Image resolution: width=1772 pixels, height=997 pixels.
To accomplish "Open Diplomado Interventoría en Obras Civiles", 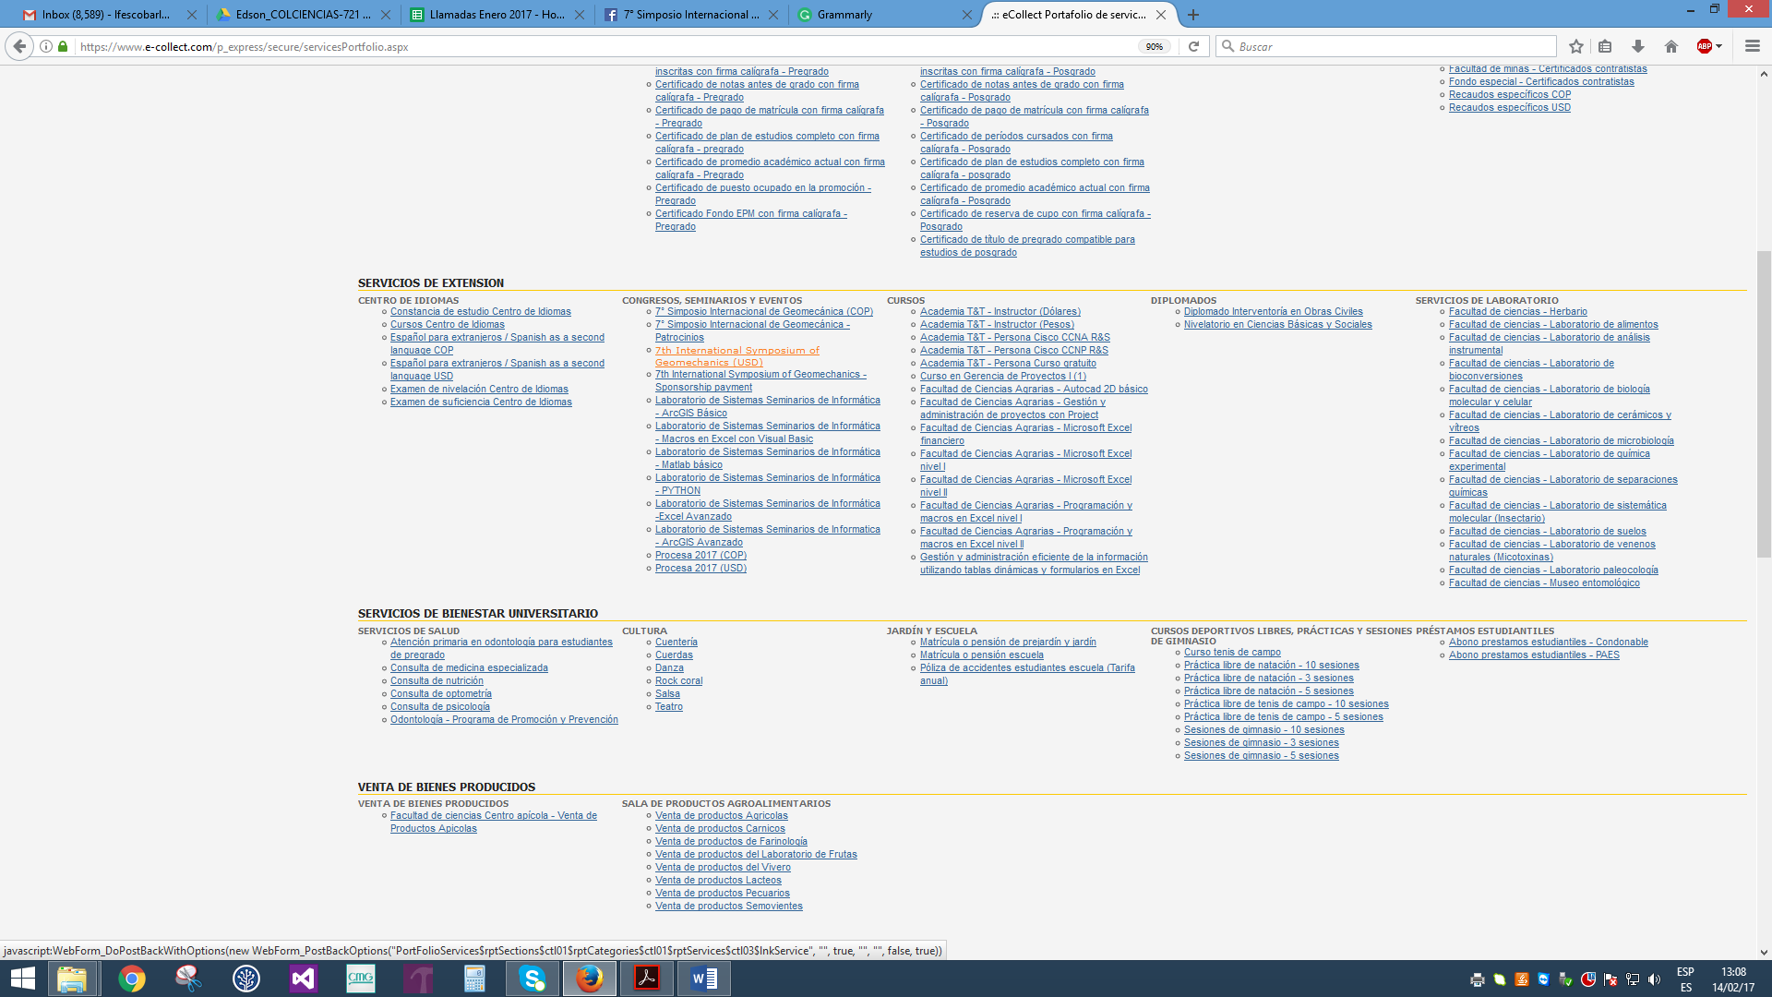I will pyautogui.click(x=1273, y=312).
